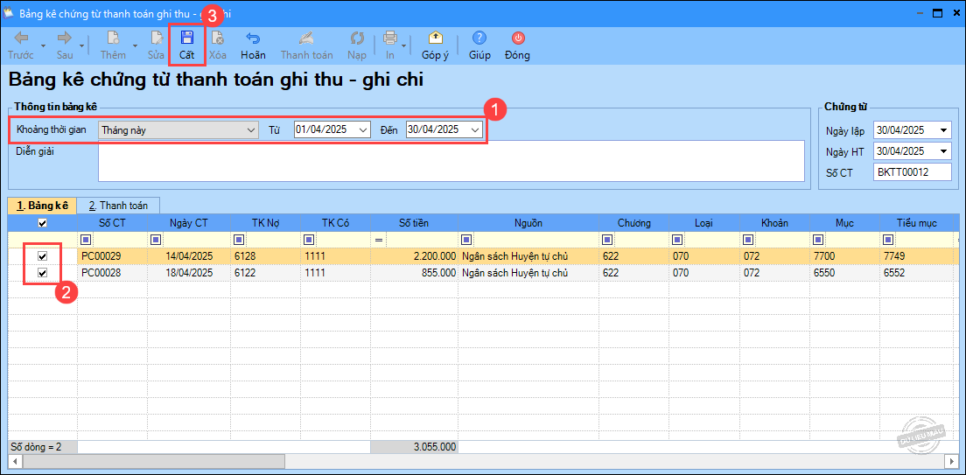Image resolution: width=966 pixels, height=475 pixels.
Task: Click the Số CT field showing BKTT00012
Action: 912,172
